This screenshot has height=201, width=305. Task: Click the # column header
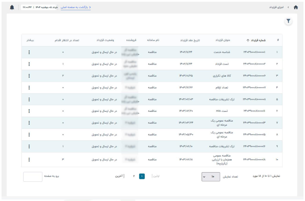coord(278,40)
